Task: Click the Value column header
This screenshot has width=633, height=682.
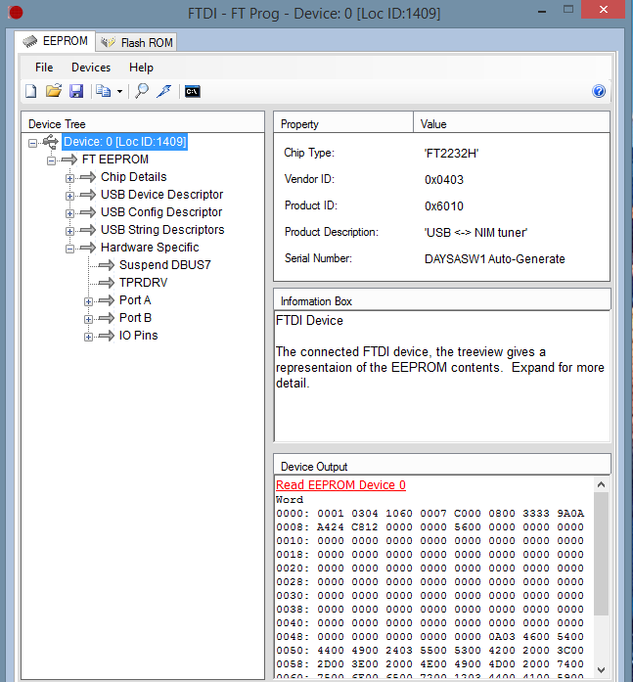Action: click(512, 124)
